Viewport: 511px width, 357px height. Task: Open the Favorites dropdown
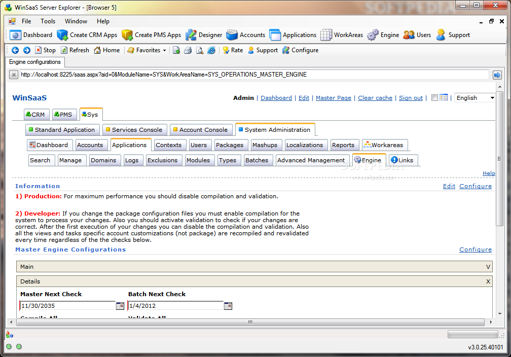147,50
